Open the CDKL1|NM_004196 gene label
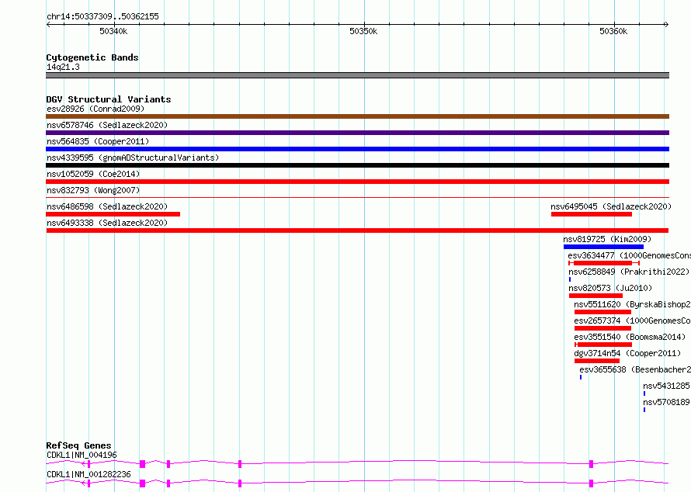This screenshot has width=691, height=492. point(82,455)
